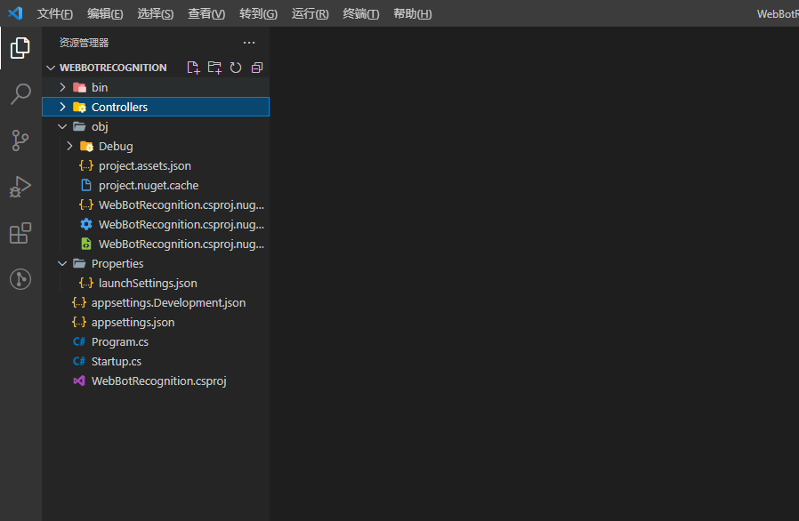Screen dimensions: 799x521
Task: Refresh the explorer file tree
Action: (236, 68)
